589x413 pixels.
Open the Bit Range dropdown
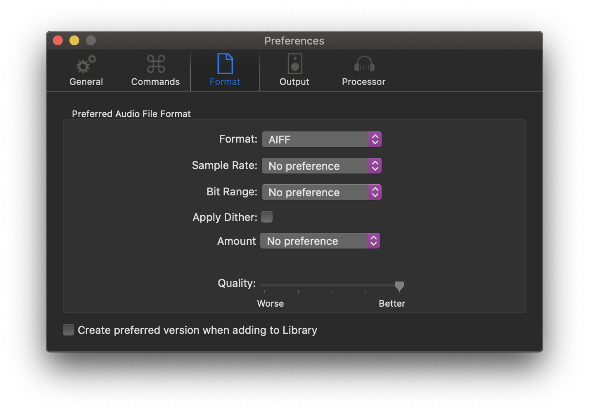coord(315,192)
